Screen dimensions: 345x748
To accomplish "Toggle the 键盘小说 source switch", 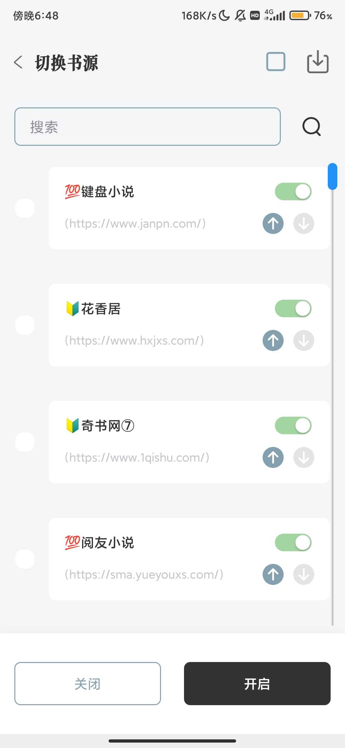I will (293, 191).
